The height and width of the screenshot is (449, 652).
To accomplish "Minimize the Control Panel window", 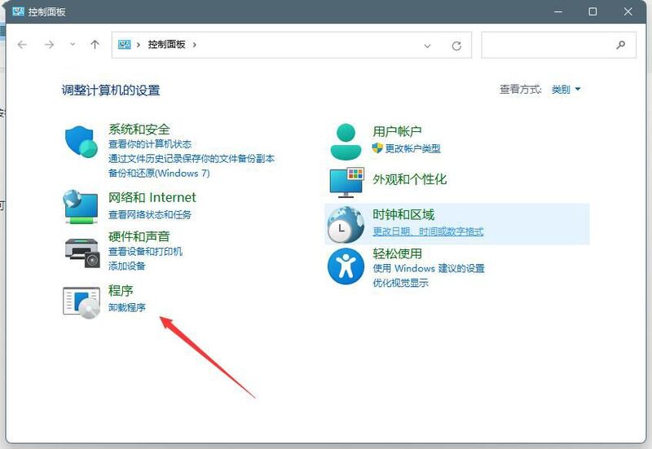I will pyautogui.click(x=558, y=11).
